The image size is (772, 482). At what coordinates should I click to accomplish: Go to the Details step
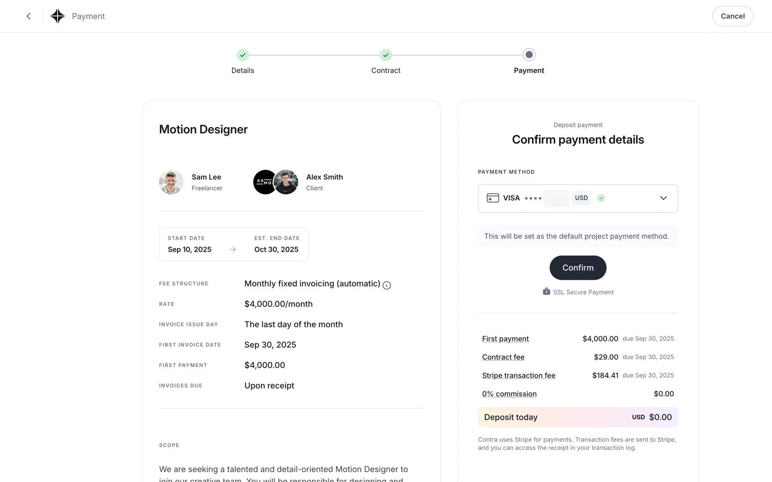coord(242,55)
